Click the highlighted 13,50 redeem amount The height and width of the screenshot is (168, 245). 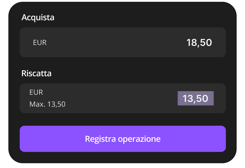(x=195, y=98)
